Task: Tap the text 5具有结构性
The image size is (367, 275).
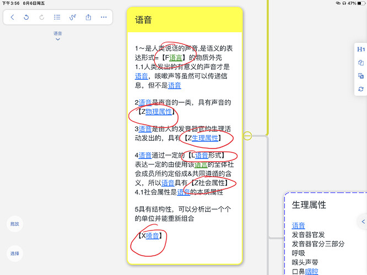Action: pyautogui.click(x=154, y=209)
